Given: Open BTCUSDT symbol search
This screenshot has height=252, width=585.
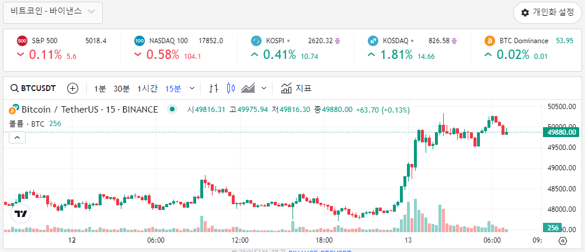Looking at the screenshot, I should [x=33, y=88].
